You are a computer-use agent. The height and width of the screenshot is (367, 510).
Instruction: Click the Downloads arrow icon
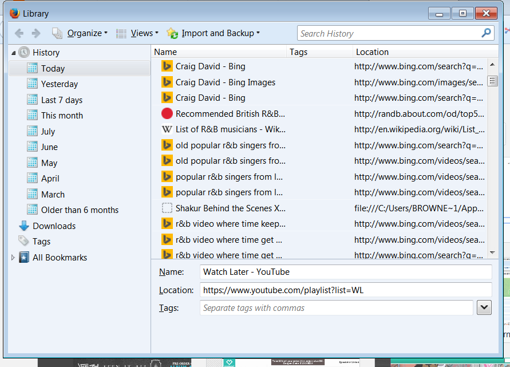tap(24, 226)
